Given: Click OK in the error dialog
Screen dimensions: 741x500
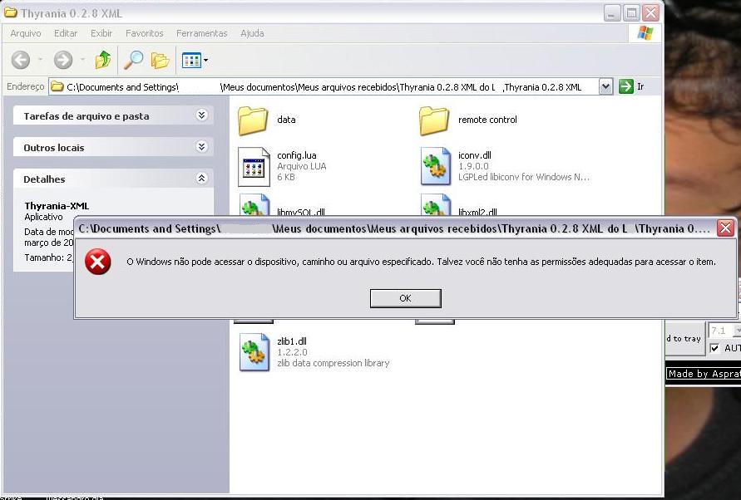Looking at the screenshot, I should pyautogui.click(x=406, y=298).
